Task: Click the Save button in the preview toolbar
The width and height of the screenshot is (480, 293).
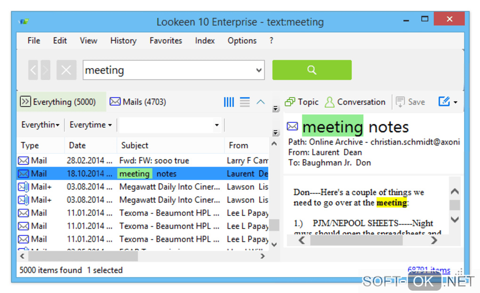Action: pyautogui.click(x=410, y=102)
